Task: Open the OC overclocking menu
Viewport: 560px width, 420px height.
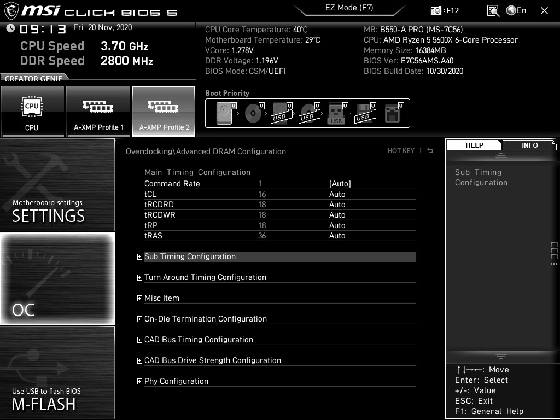Action: point(57,278)
